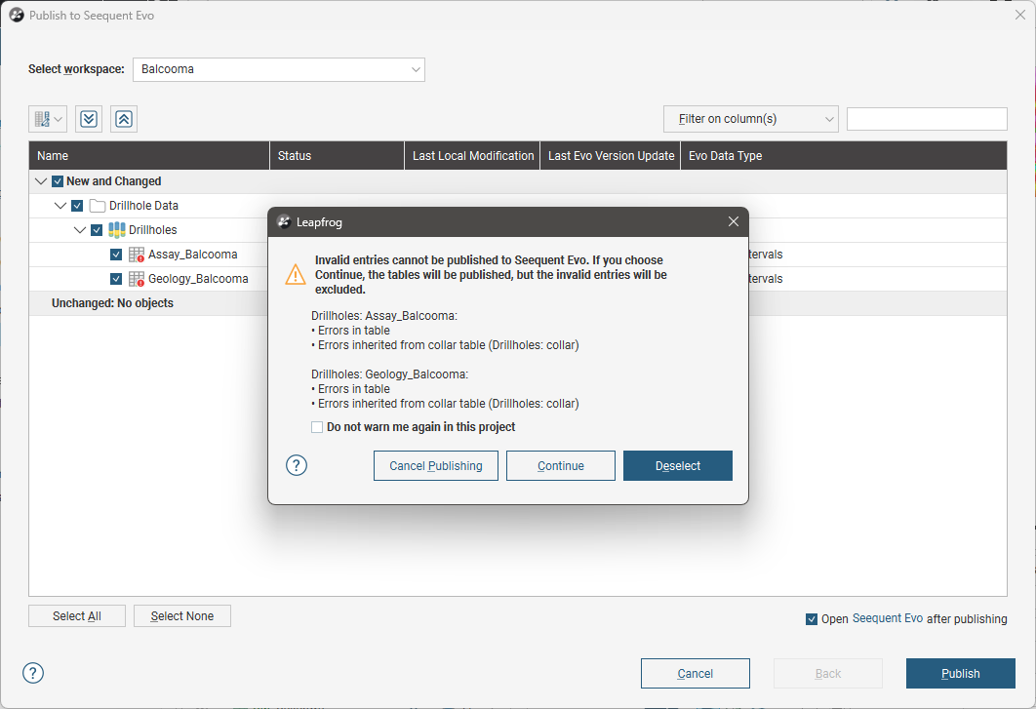
Task: Click the Assay_Balcooma table error icon
Action: point(137,255)
